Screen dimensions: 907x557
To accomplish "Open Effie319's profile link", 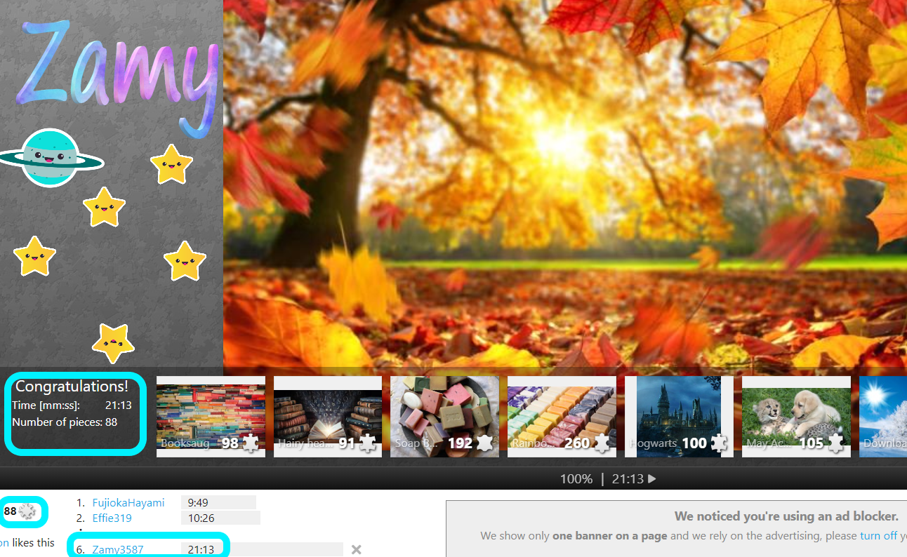I will [x=112, y=518].
